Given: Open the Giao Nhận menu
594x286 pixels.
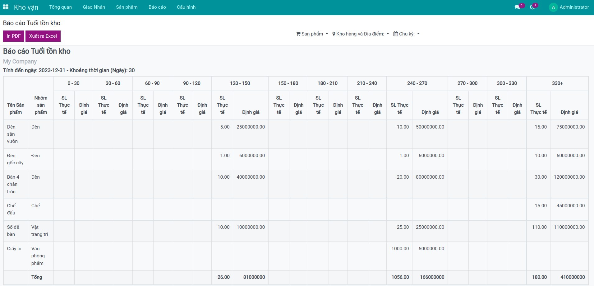Looking at the screenshot, I should pyautogui.click(x=94, y=7).
